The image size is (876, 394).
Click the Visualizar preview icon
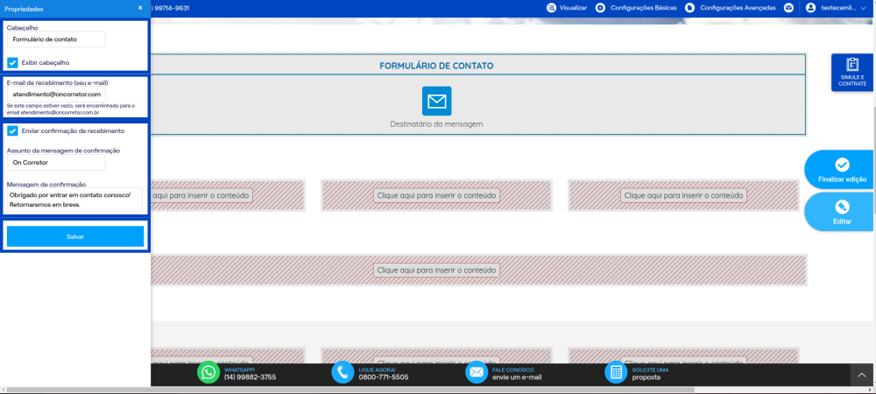click(x=551, y=8)
